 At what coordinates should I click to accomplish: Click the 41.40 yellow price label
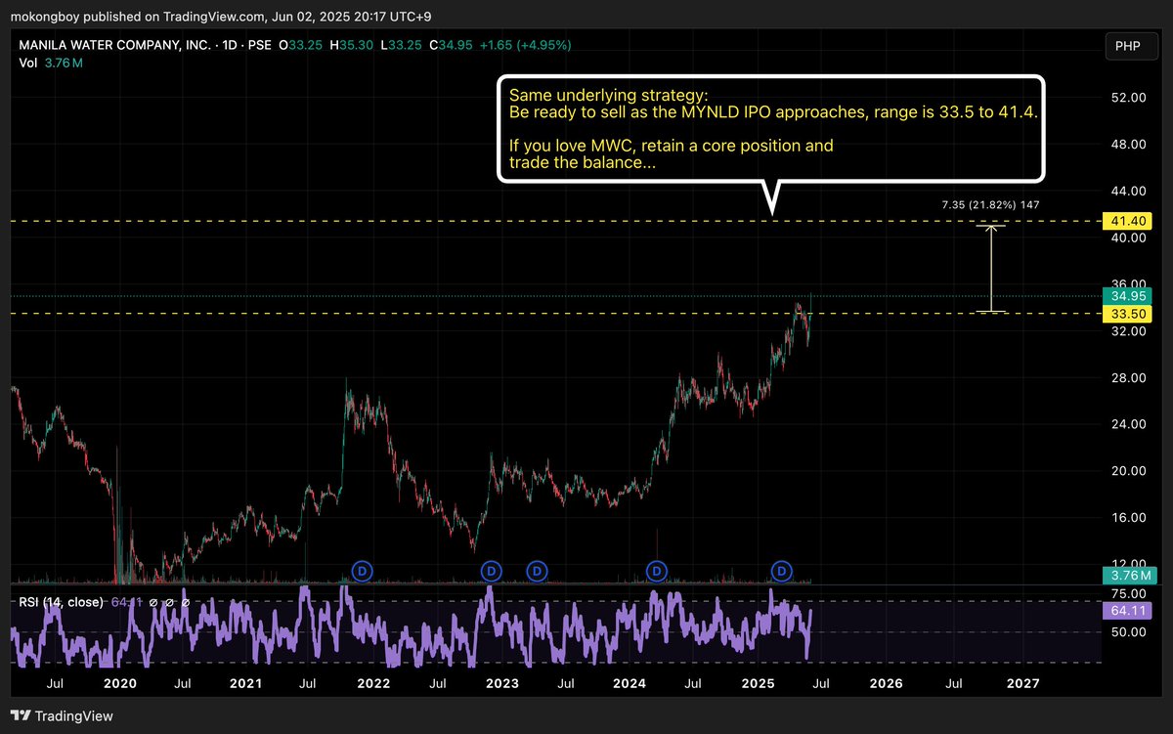1129,222
